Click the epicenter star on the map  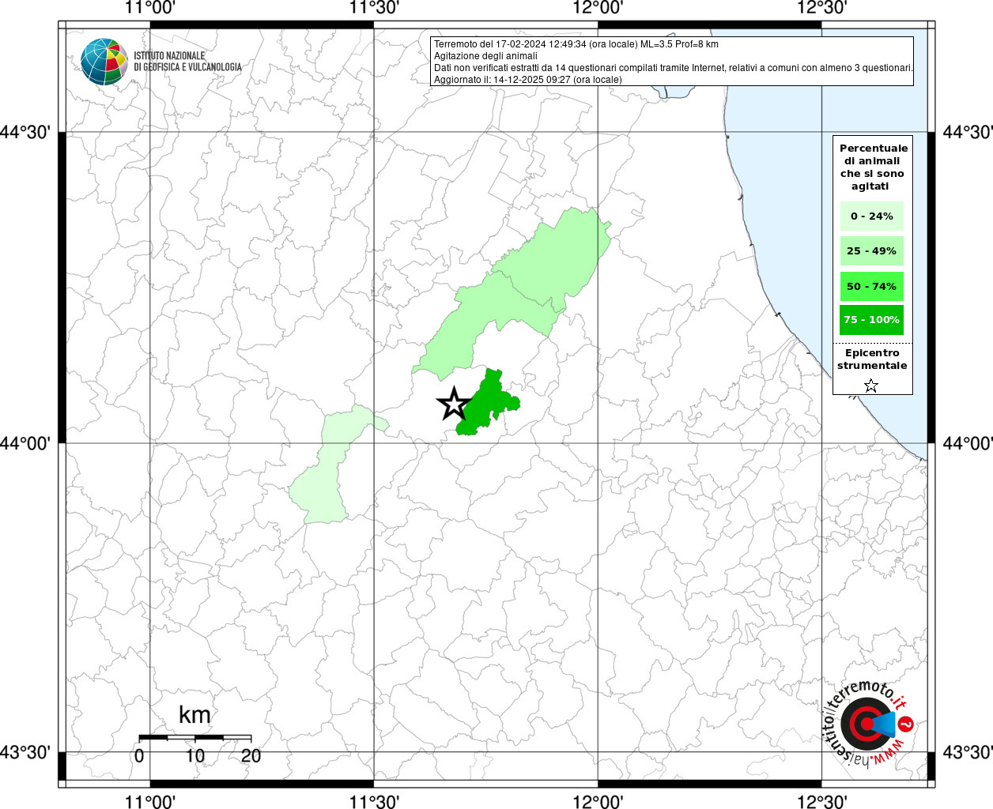(x=453, y=404)
